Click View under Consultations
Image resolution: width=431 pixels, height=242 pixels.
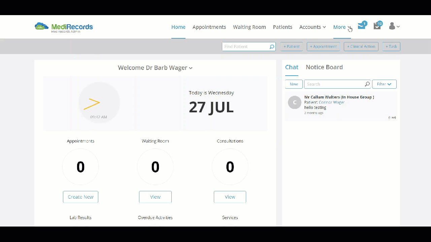click(x=230, y=197)
